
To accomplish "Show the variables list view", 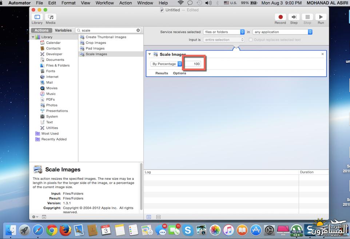I will click(x=158, y=217).
